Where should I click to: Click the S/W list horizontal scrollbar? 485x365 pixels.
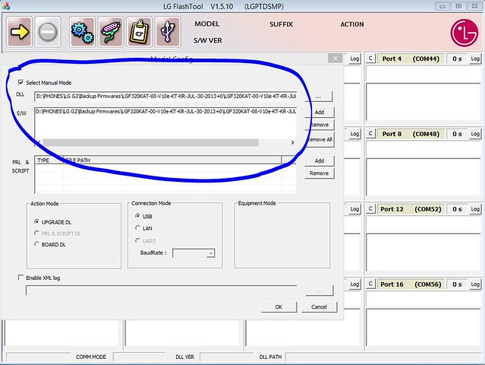(x=152, y=142)
